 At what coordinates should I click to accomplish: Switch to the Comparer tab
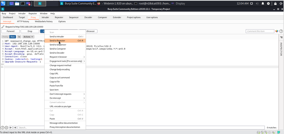coord(102,17)
